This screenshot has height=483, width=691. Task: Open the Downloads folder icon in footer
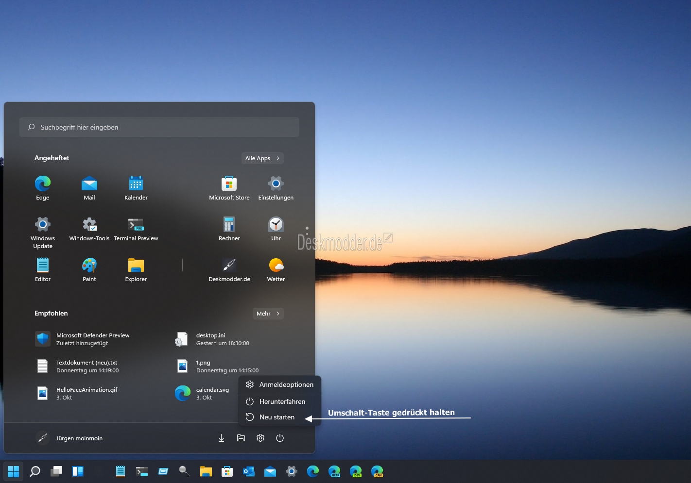coord(222,438)
